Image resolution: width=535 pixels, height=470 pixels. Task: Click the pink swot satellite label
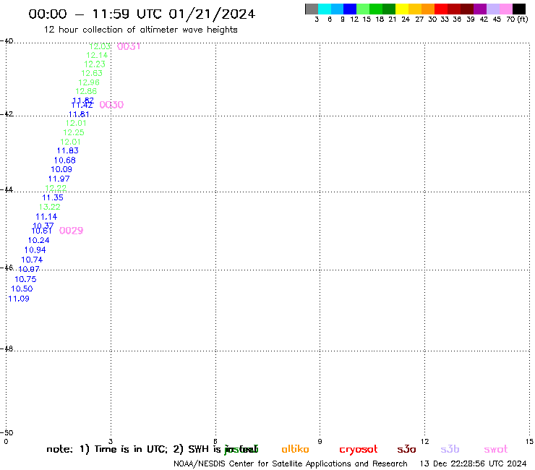click(496, 449)
